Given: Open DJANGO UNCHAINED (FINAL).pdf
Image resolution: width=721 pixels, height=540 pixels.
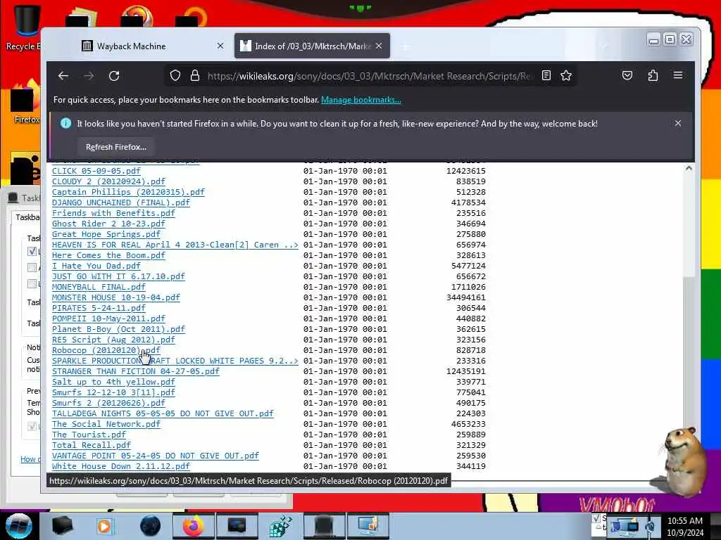Looking at the screenshot, I should click(x=121, y=202).
